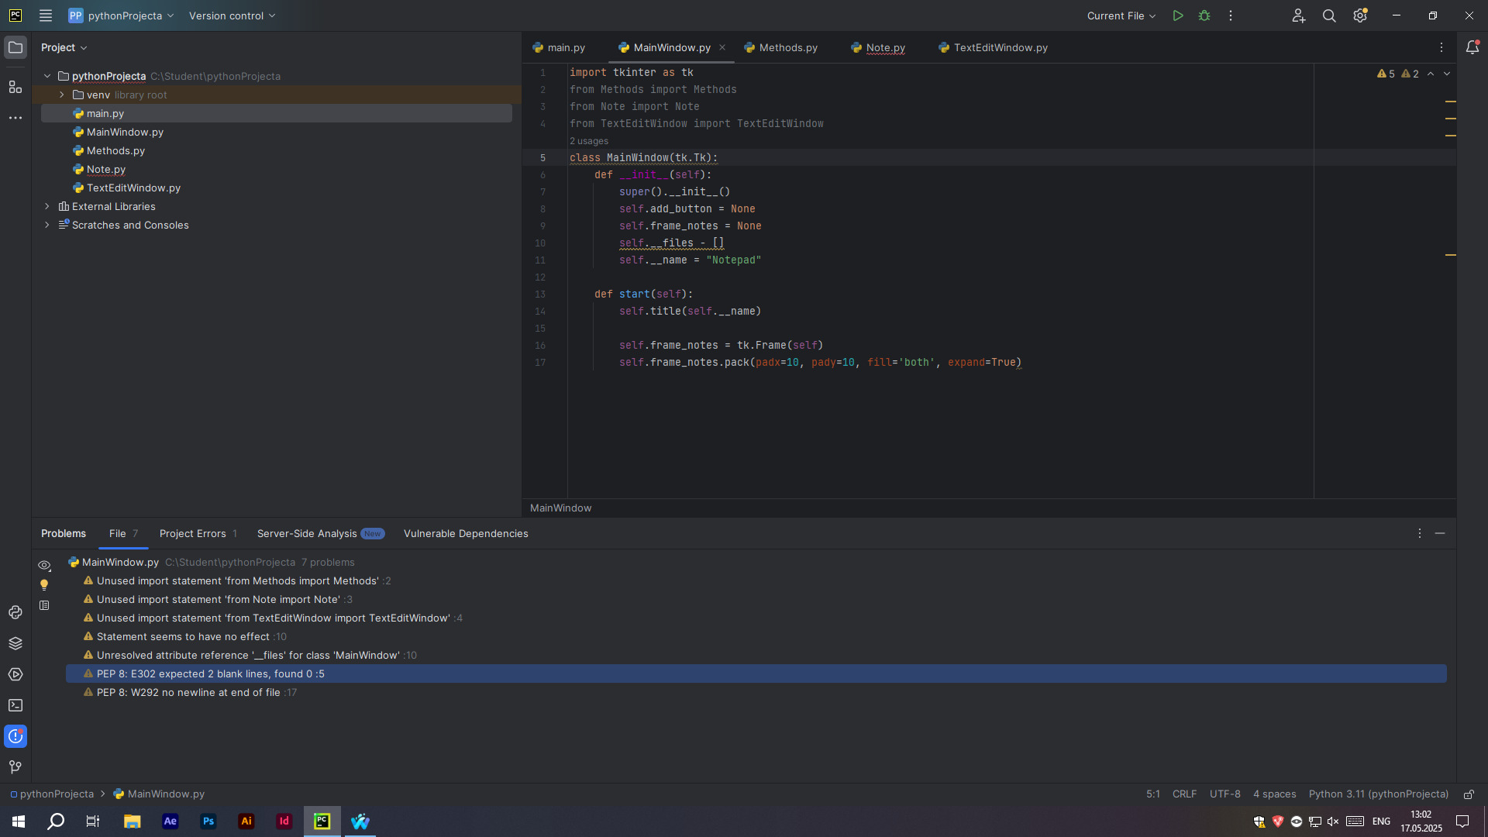This screenshot has width=1488, height=837.
Task: Open the Python Console icon in the sidebar
Action: pos(15,612)
